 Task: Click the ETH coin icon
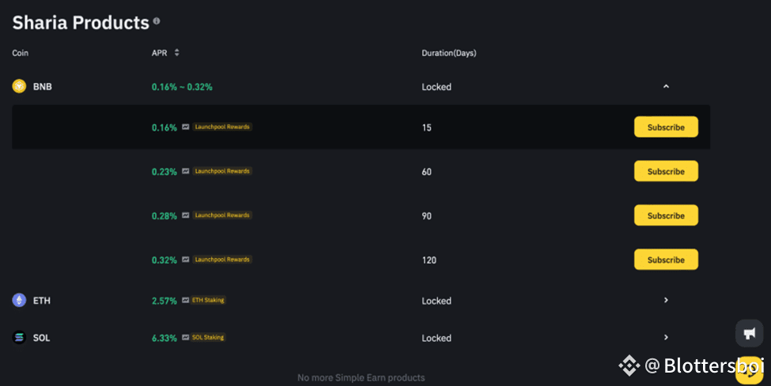click(x=19, y=300)
